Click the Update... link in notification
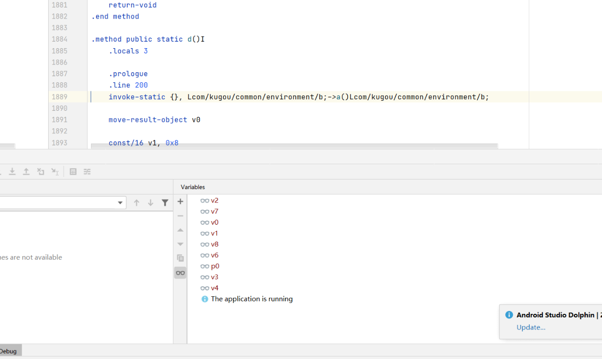Screen dimensions: 602x359 click(x=531, y=327)
